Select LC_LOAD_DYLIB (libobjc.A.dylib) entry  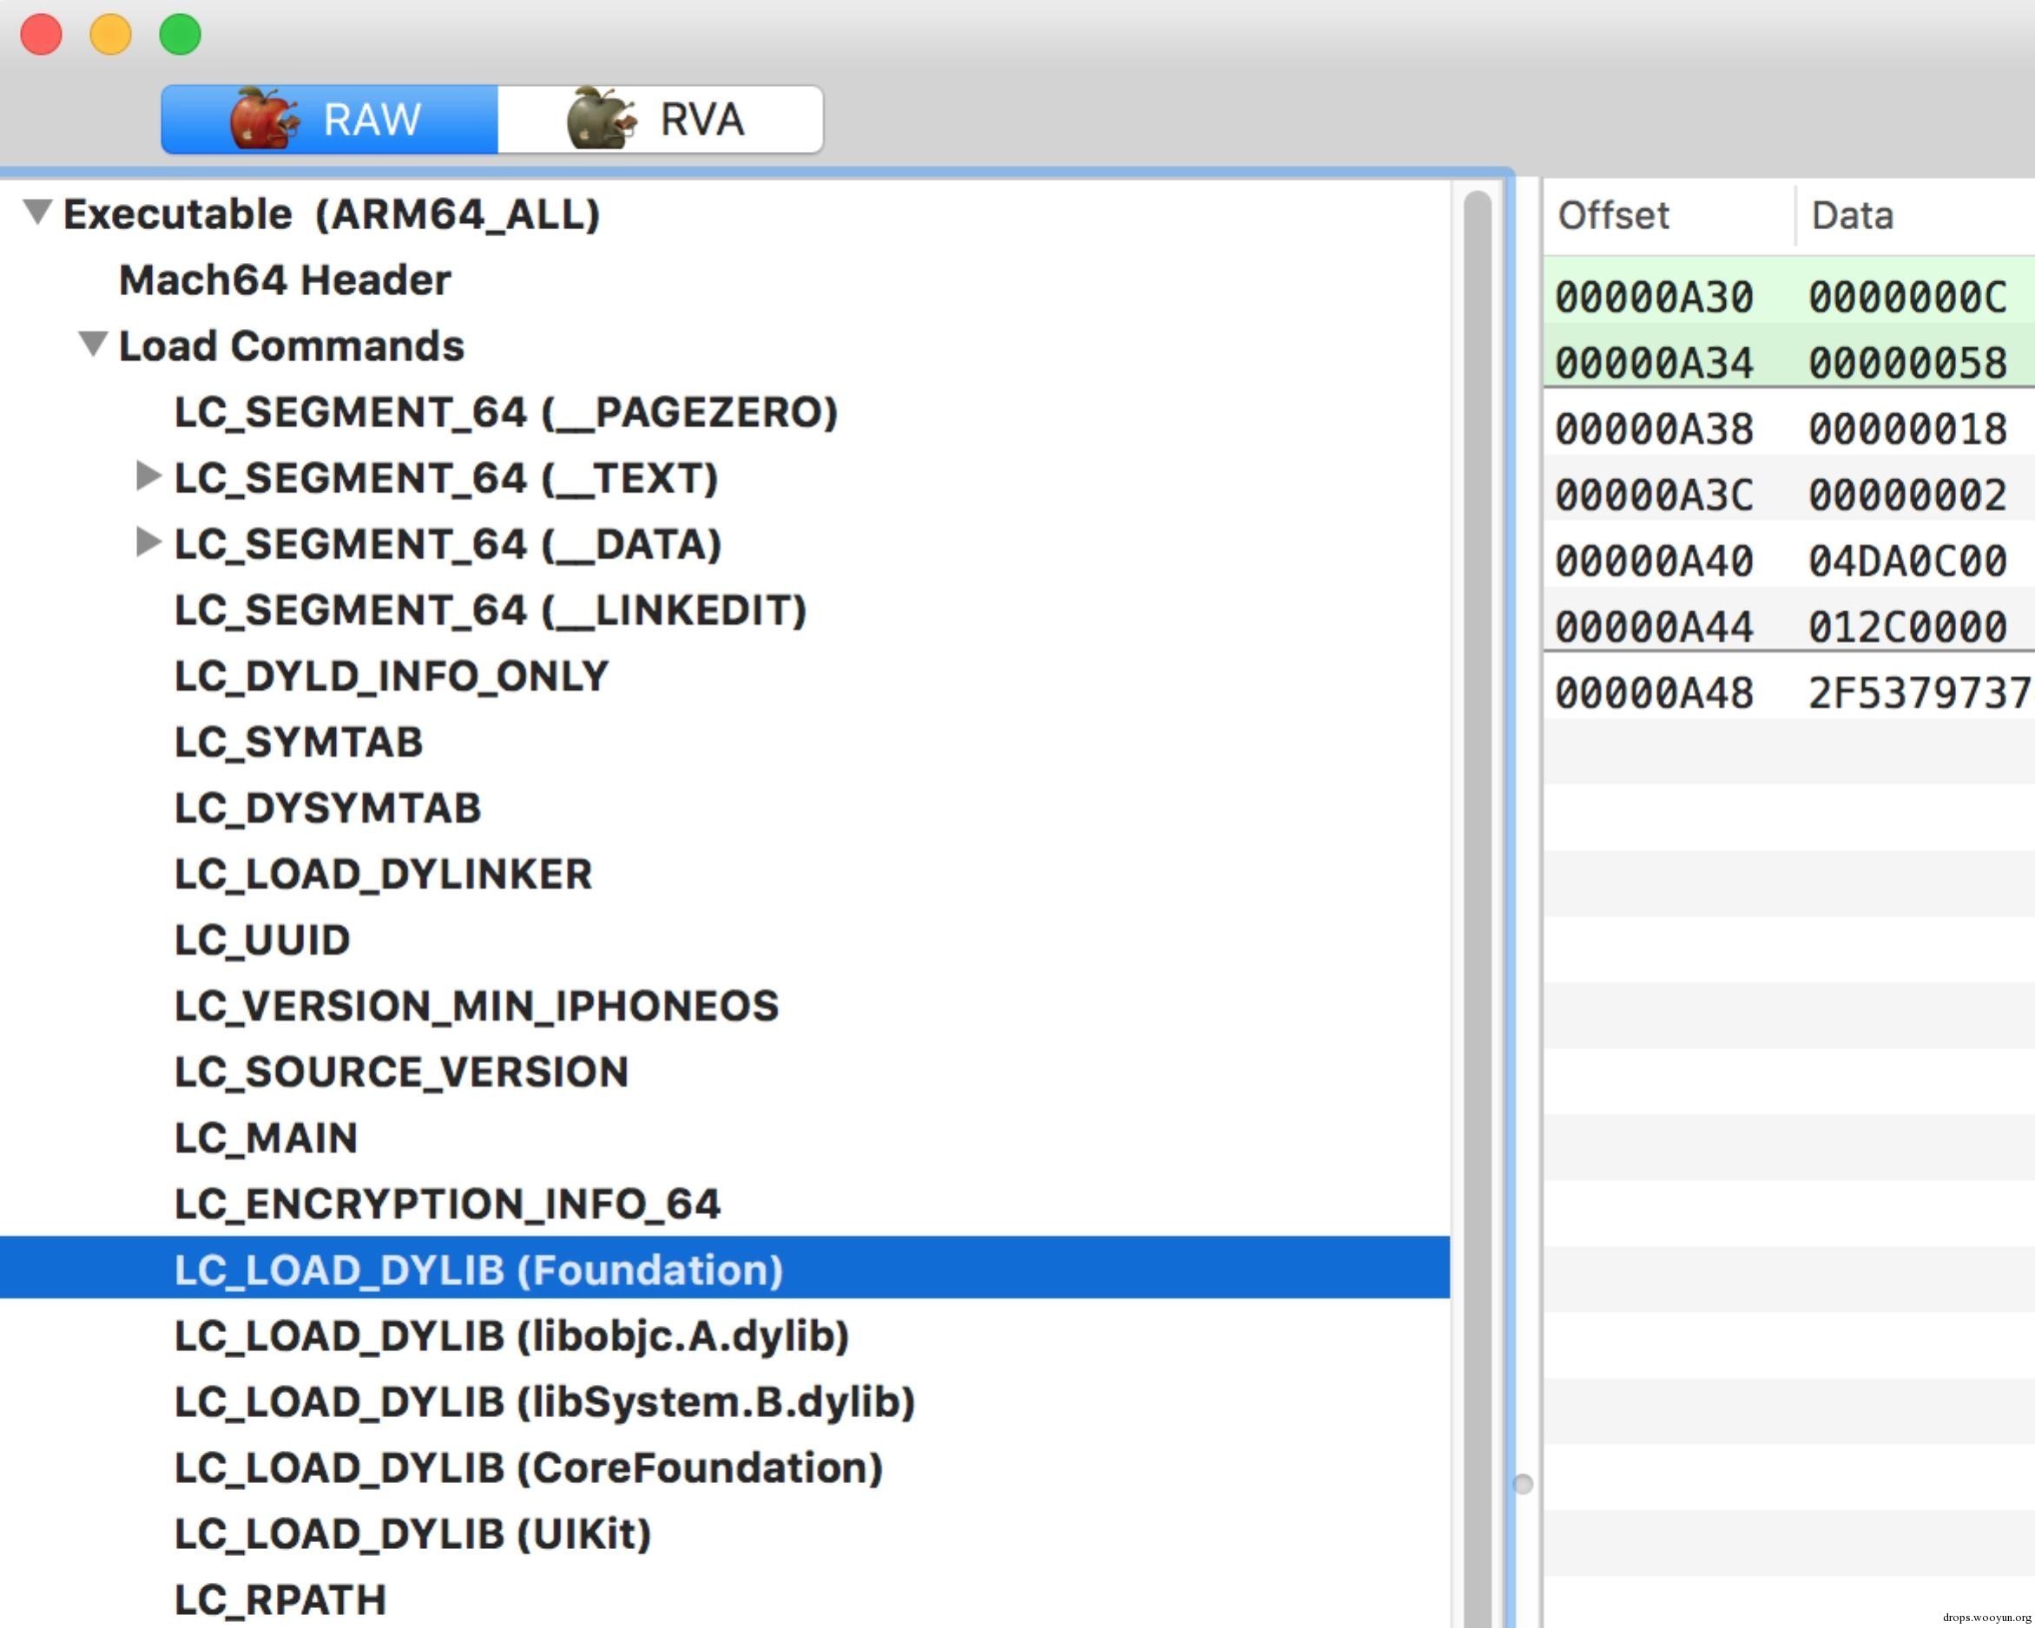tap(511, 1336)
